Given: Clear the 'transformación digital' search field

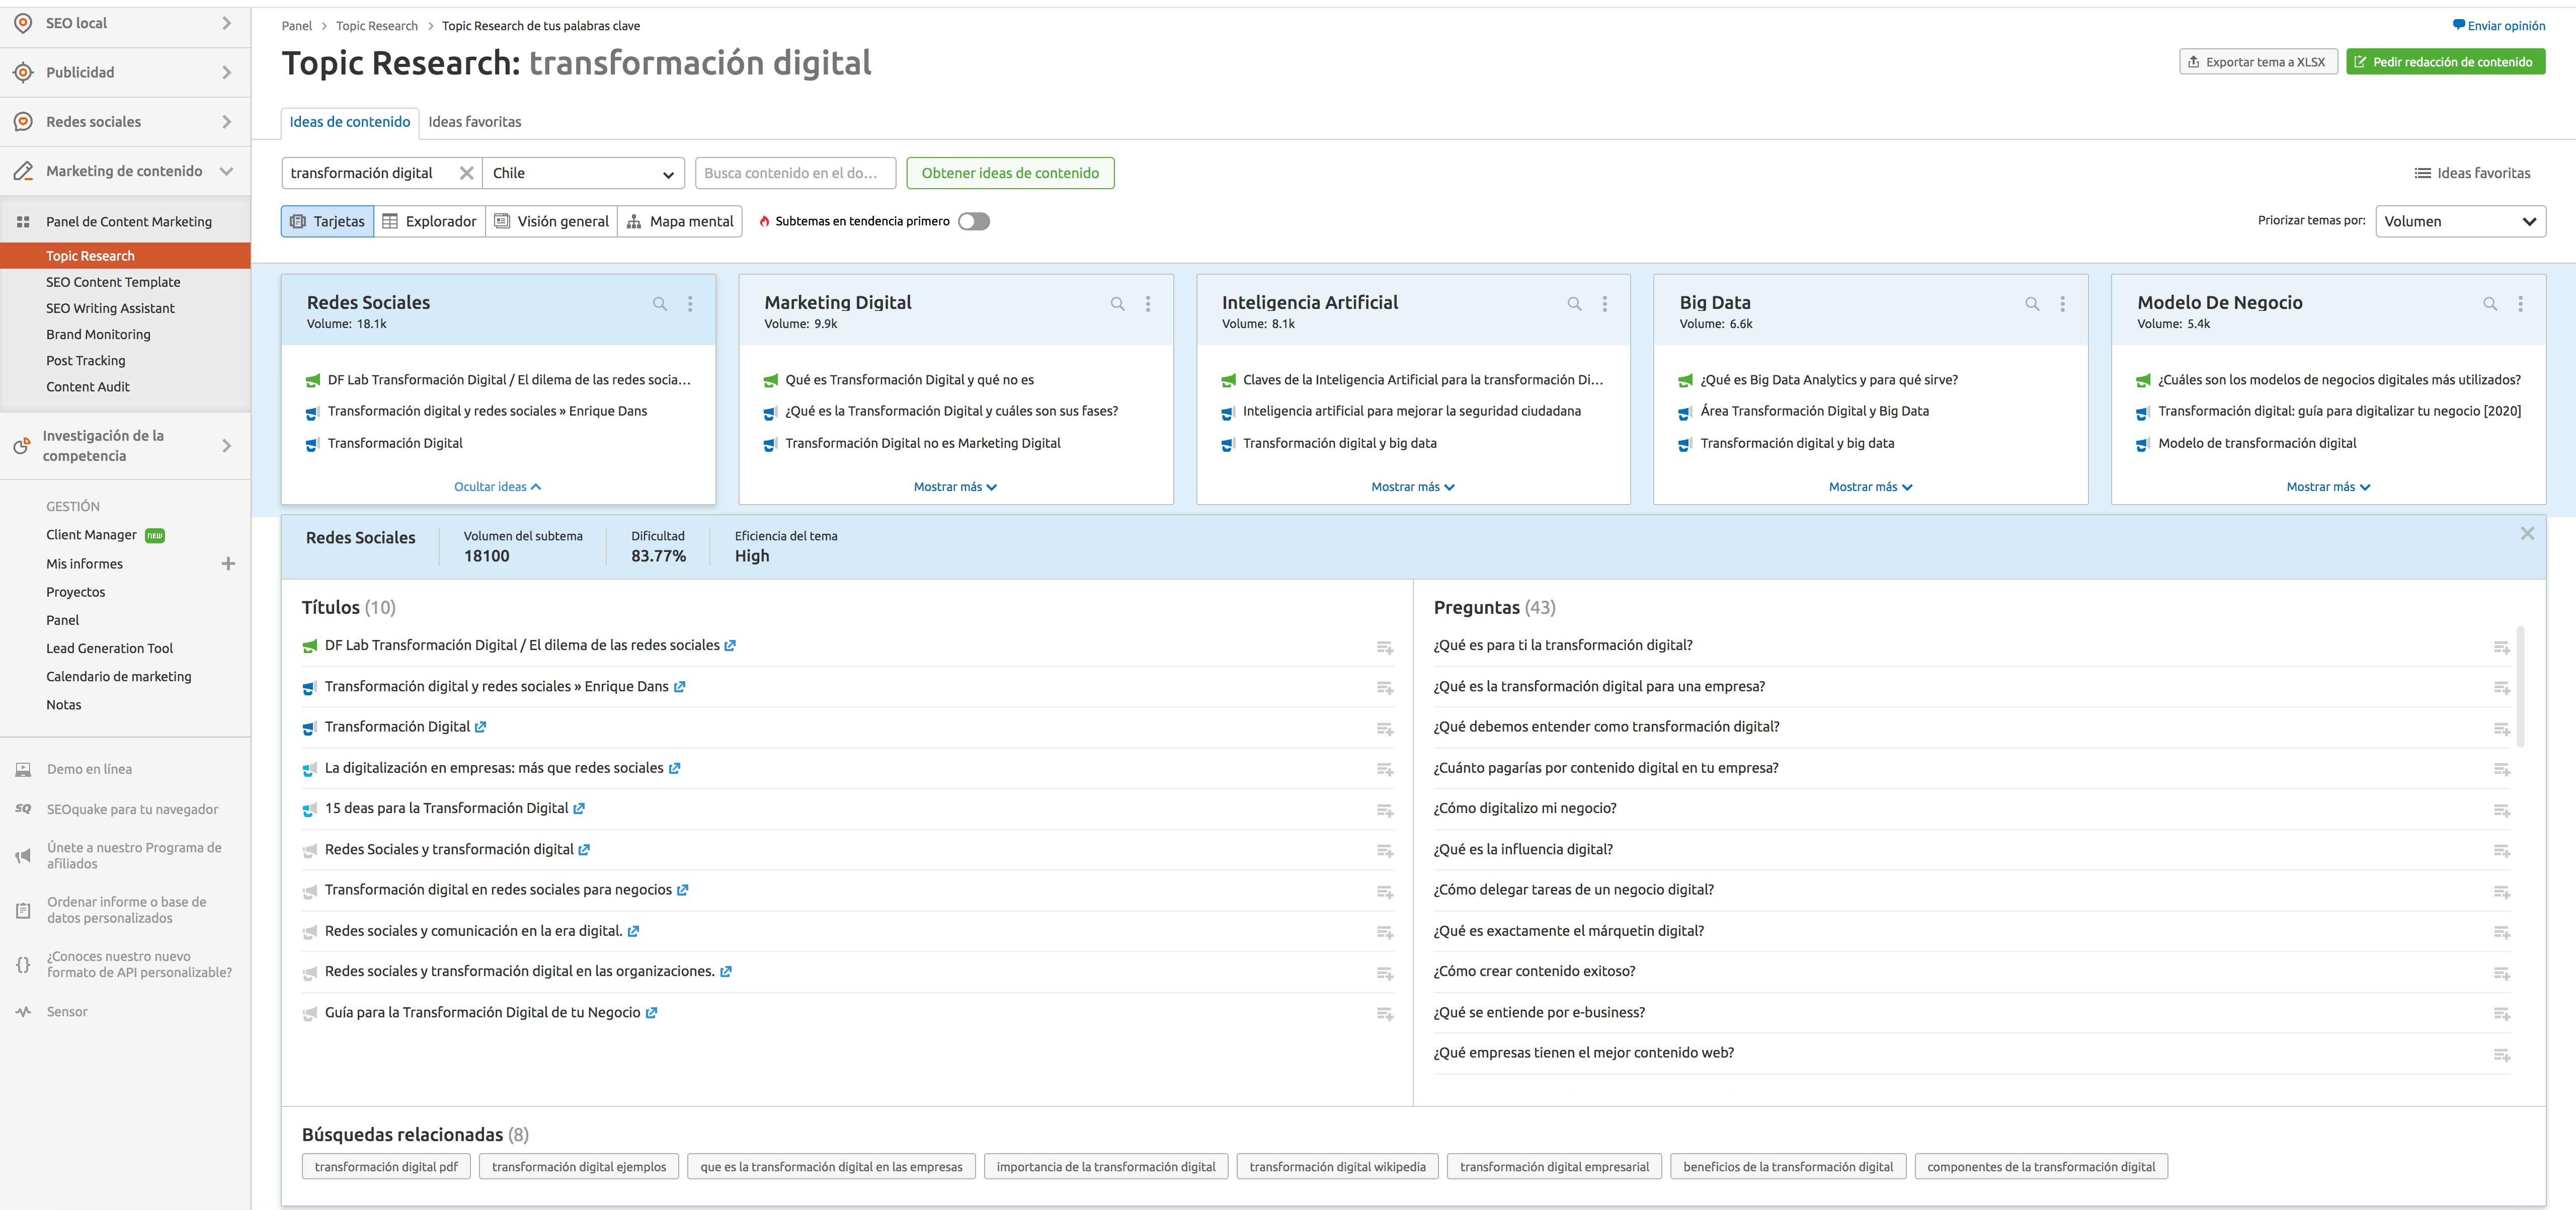Looking at the screenshot, I should pos(466,173).
